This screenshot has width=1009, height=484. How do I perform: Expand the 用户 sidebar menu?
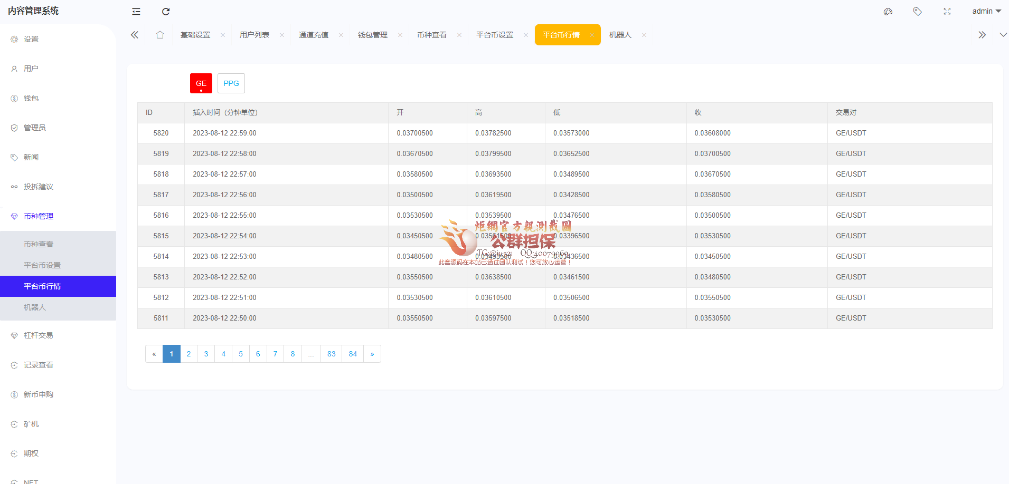[58, 69]
